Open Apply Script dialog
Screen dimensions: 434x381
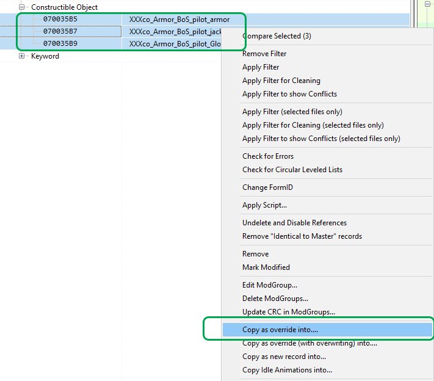264,205
